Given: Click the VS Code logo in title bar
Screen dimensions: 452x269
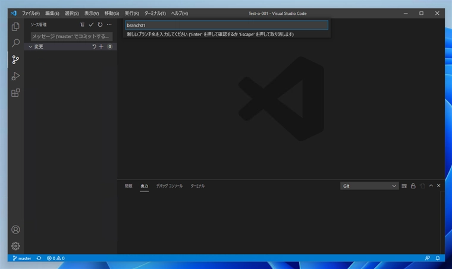Looking at the screenshot, I should pyautogui.click(x=14, y=13).
